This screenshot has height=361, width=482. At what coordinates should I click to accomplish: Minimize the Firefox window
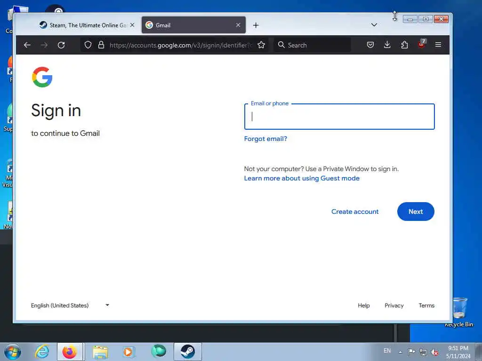(x=410, y=19)
